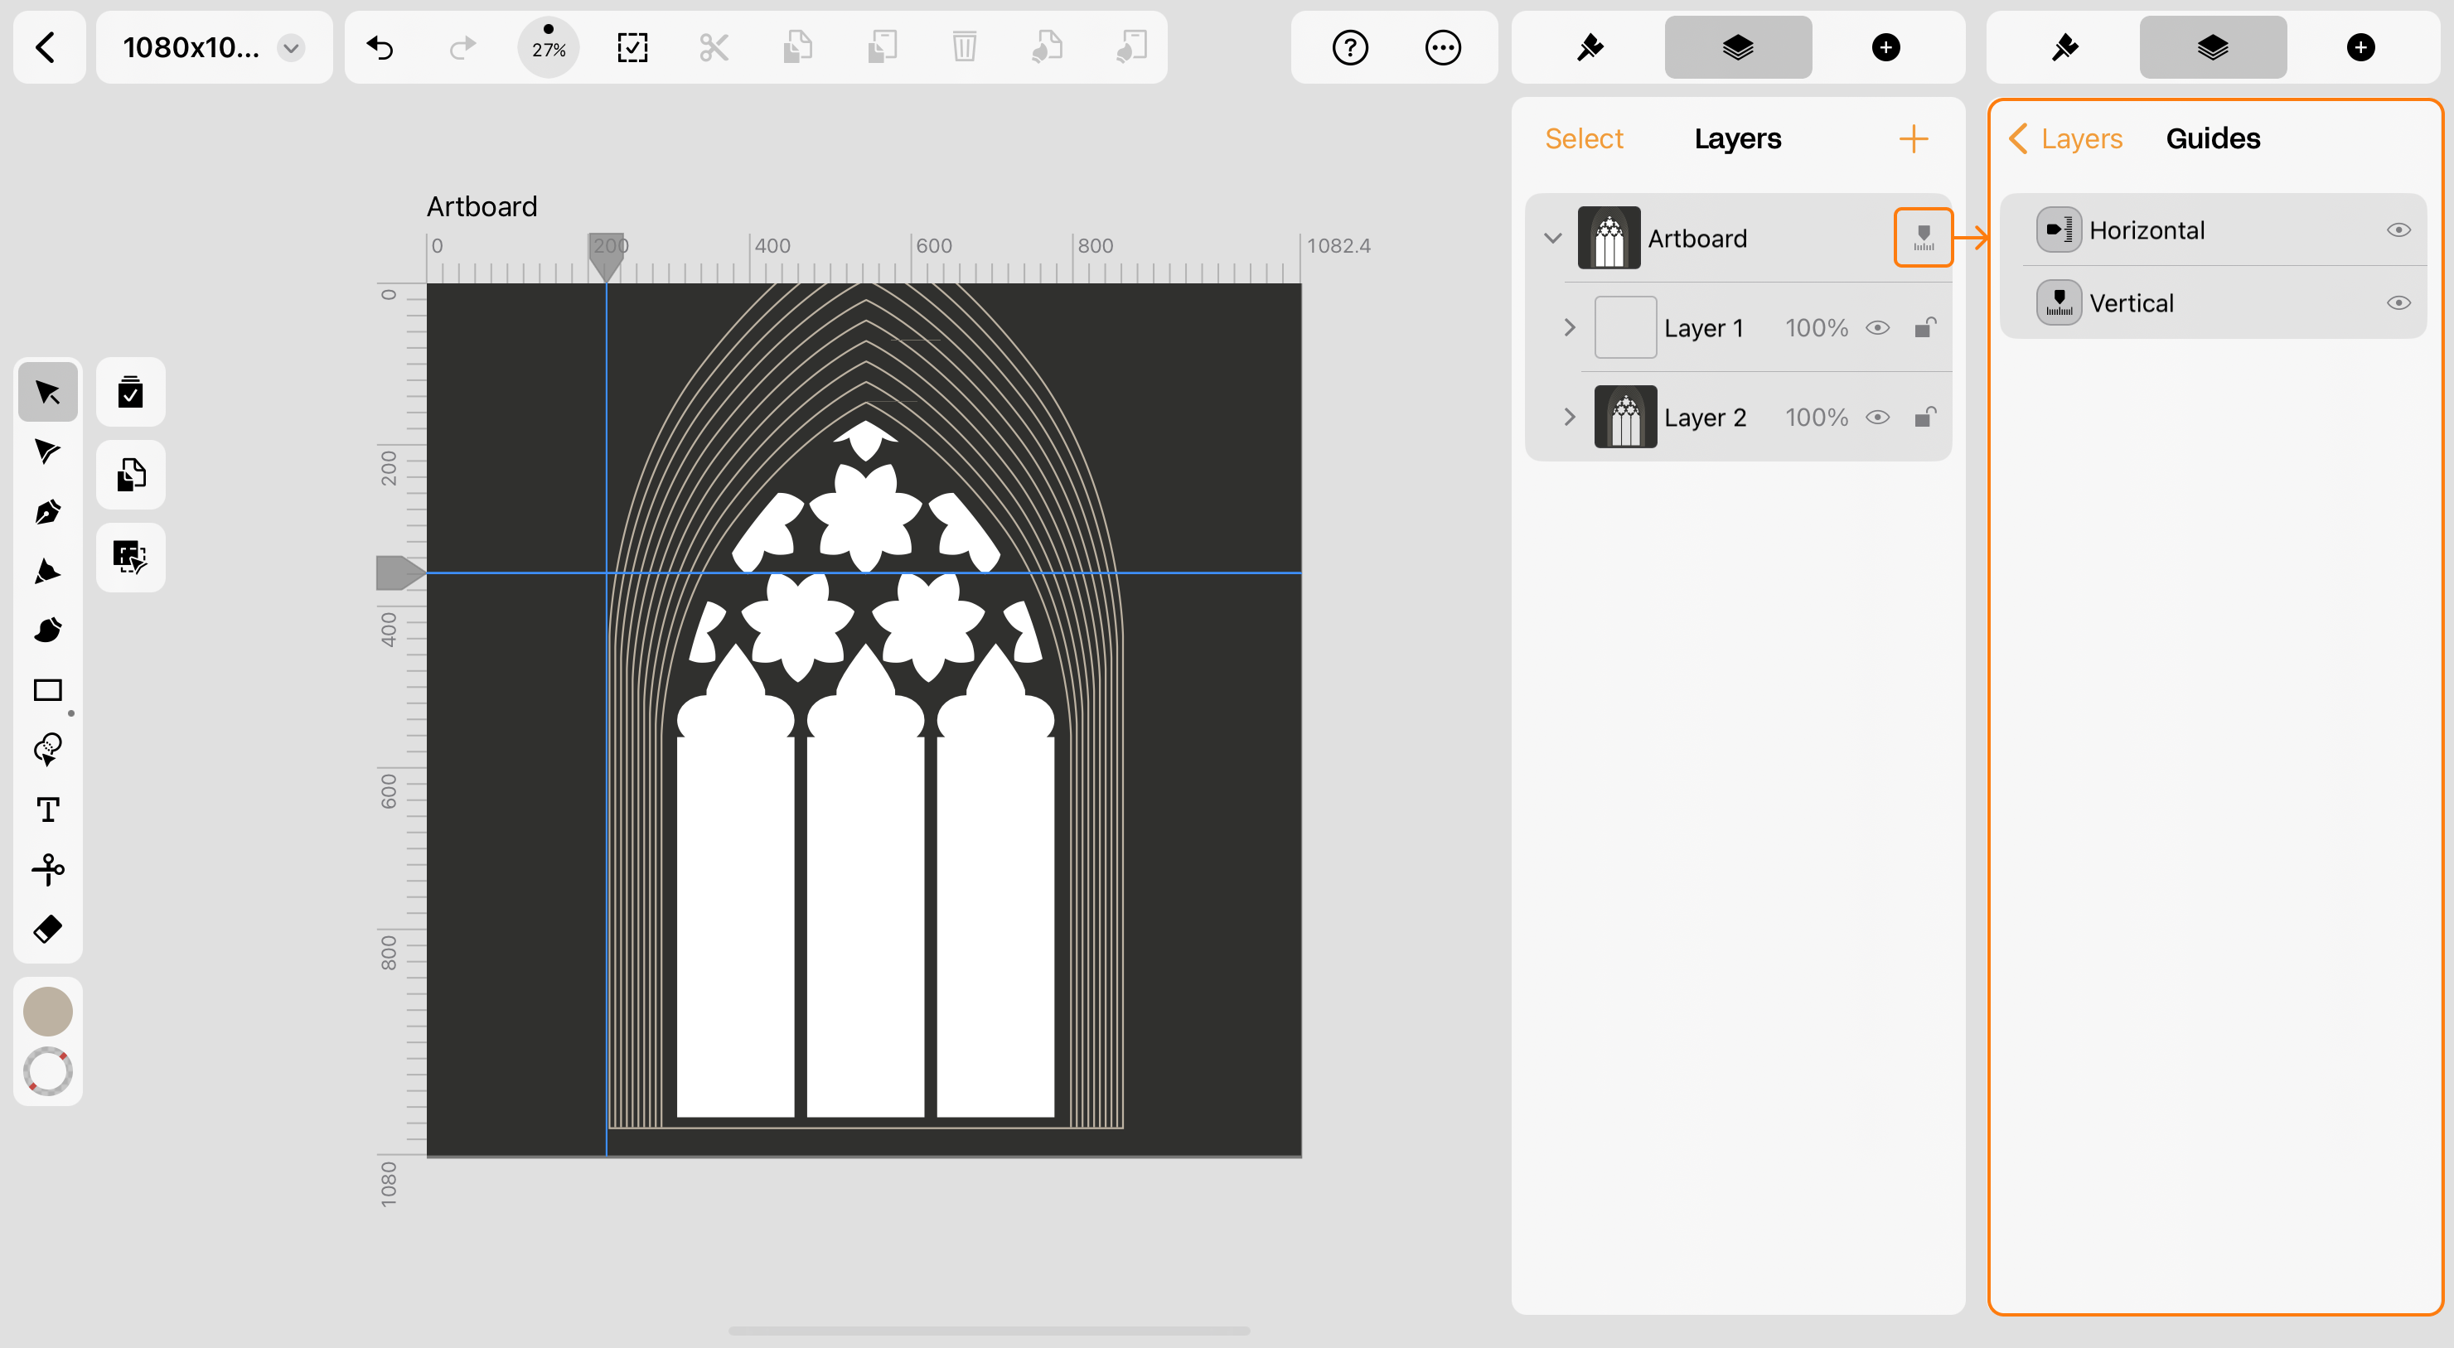Screen dimensions: 2454x1348
Task: Go back to Layers from Guides
Action: pos(2065,139)
